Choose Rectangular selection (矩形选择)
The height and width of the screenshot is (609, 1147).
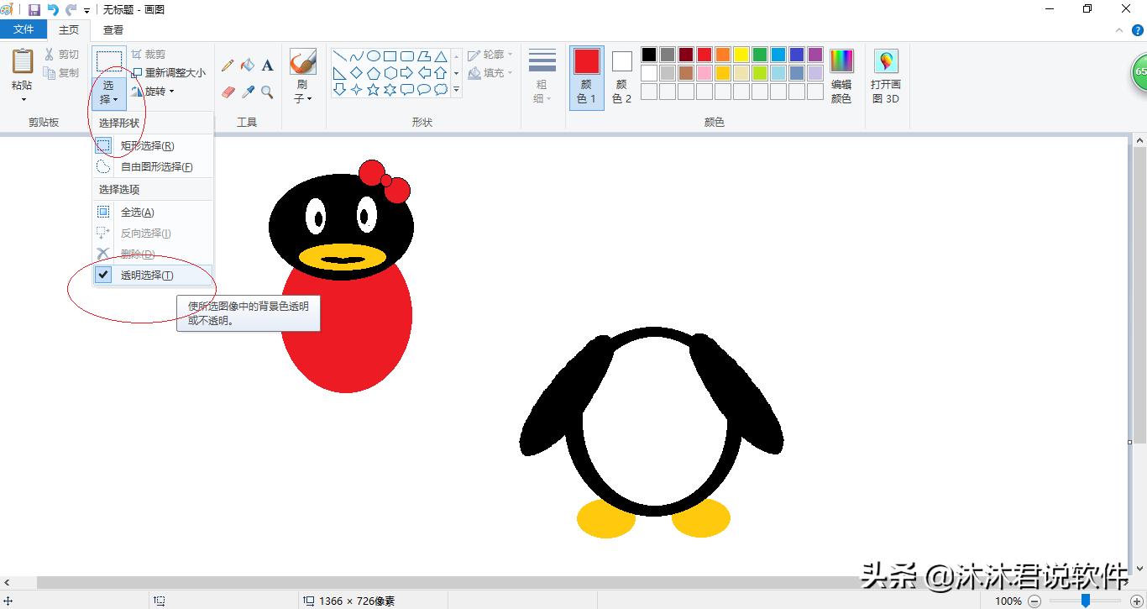tap(152, 146)
